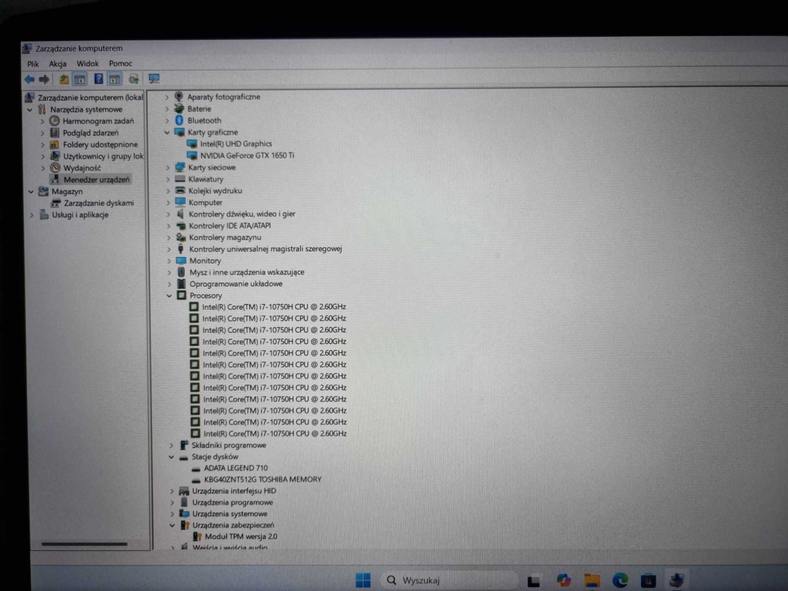Select Zarządzanie dyskami in the left tree

[x=99, y=203]
